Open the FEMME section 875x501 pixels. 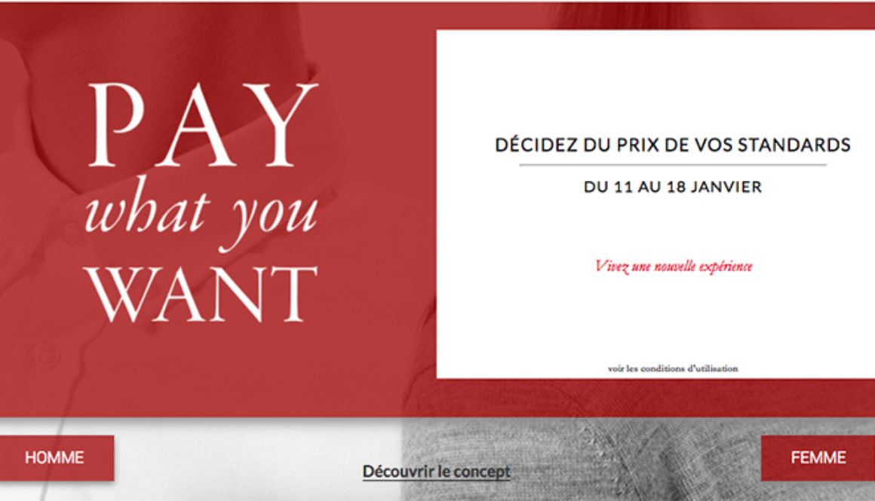point(818,458)
